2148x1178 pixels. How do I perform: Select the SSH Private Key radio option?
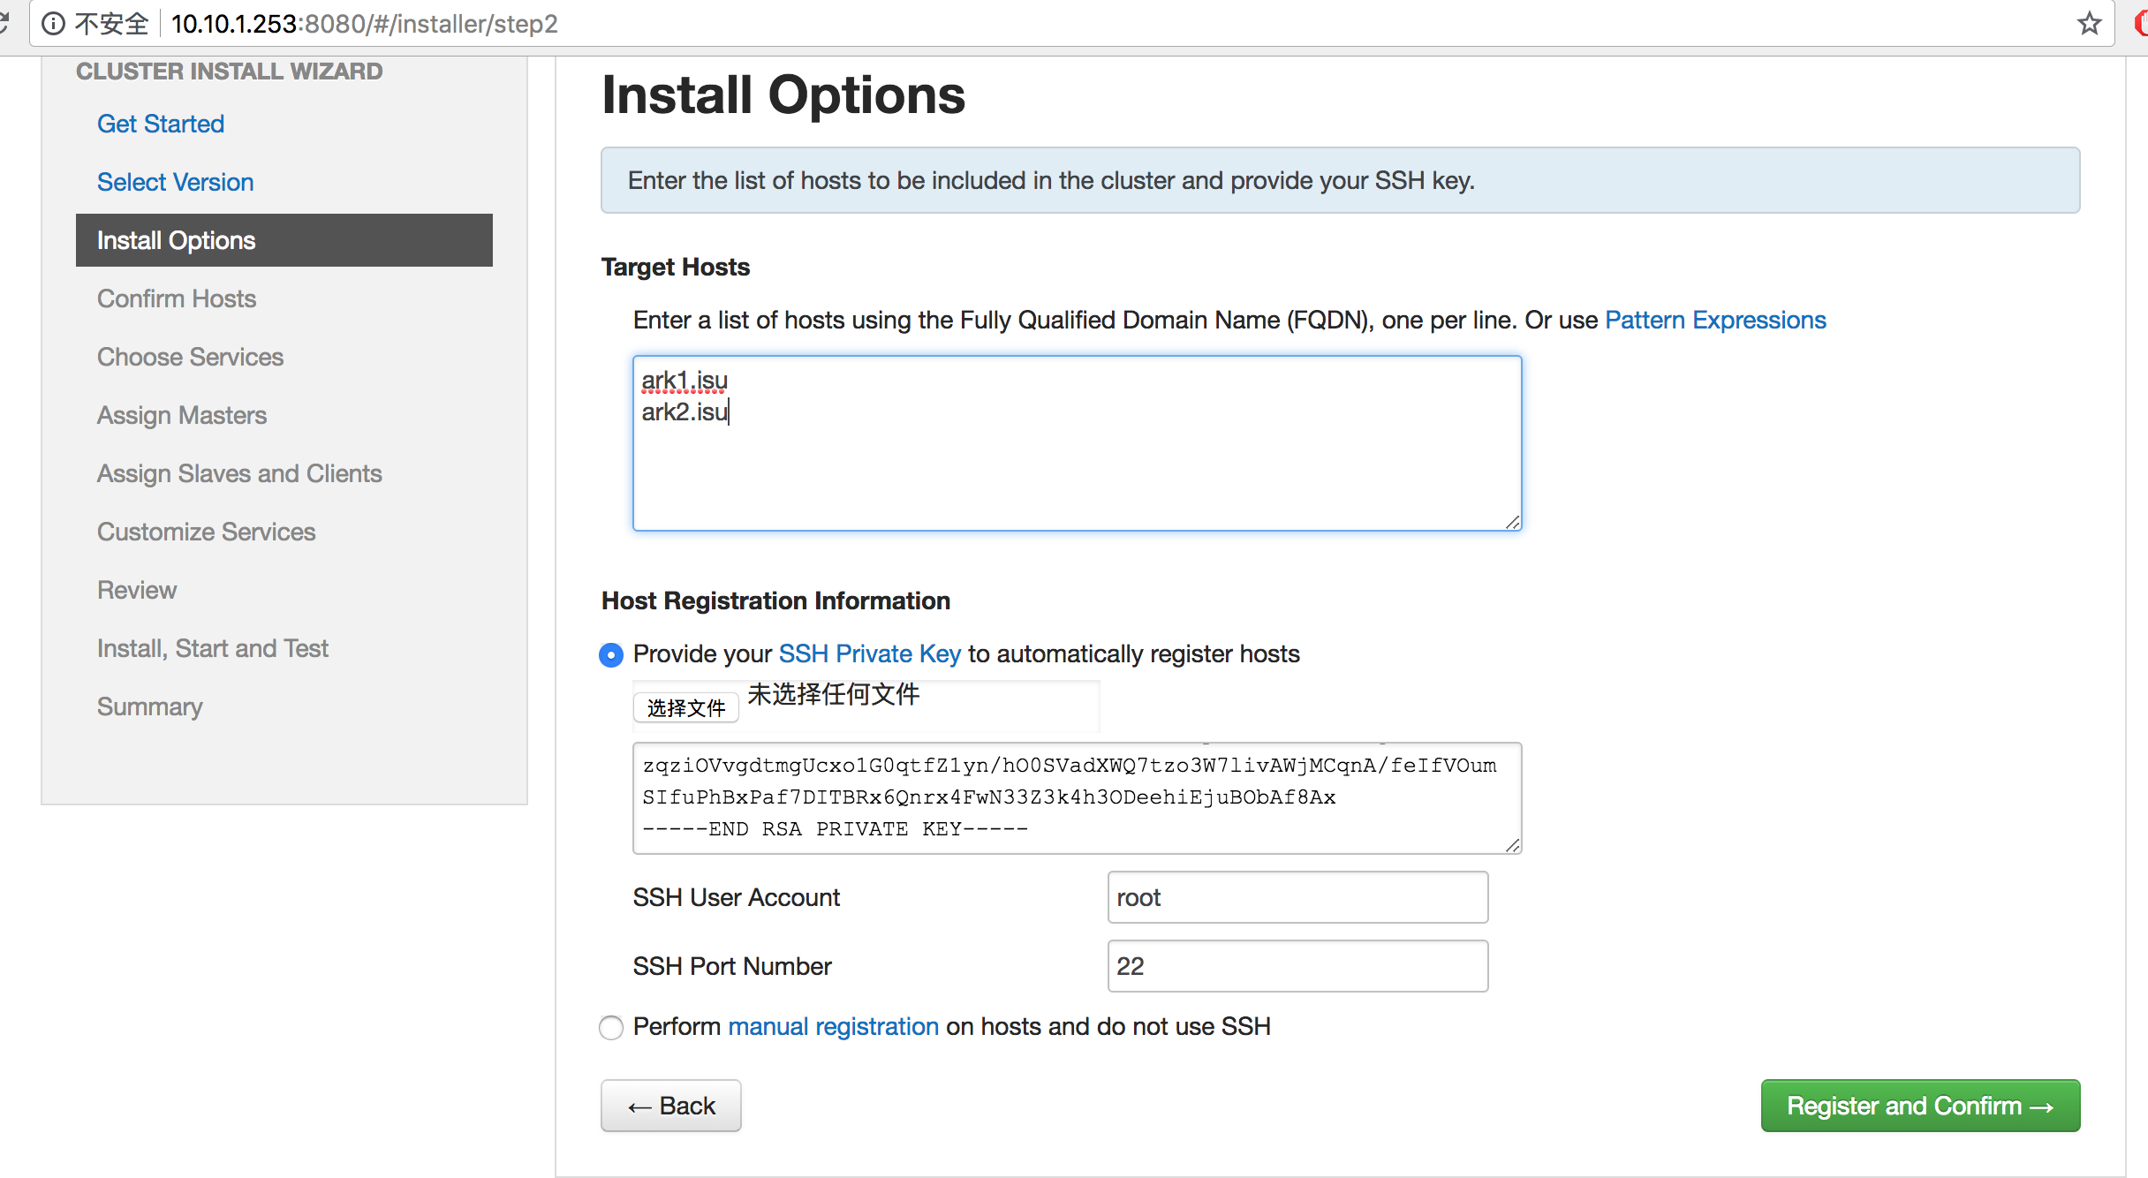pos(611,655)
